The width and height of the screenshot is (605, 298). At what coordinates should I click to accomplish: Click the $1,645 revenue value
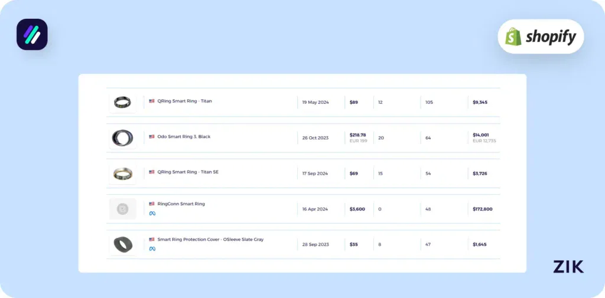pos(480,244)
